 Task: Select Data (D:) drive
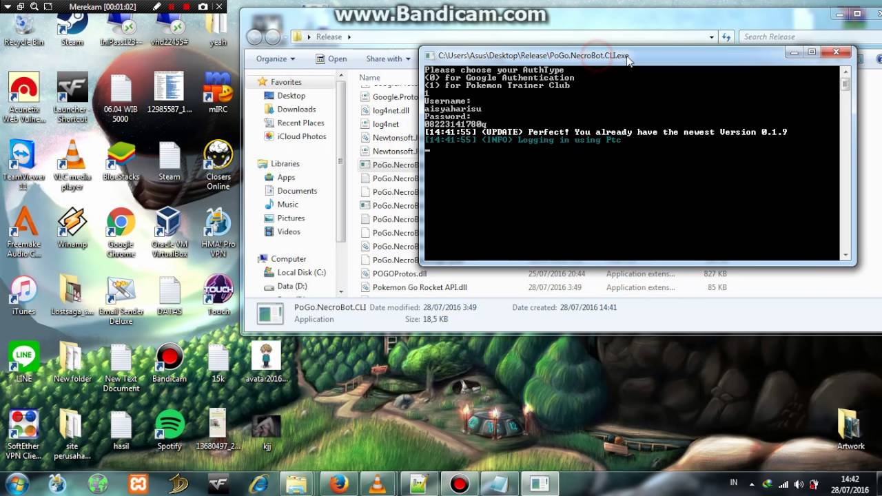click(285, 286)
